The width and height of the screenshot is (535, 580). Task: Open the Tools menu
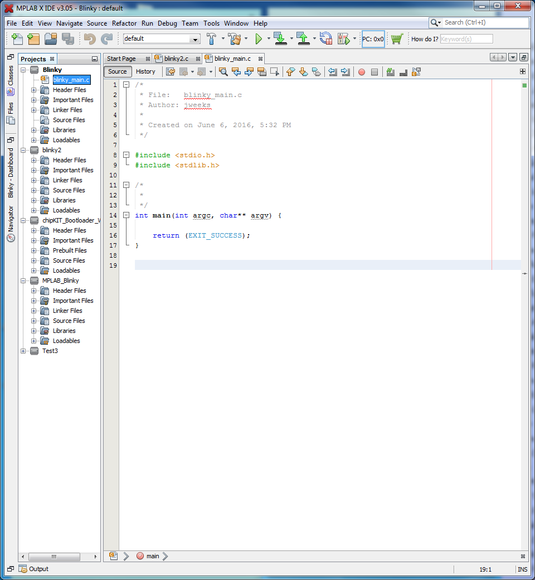pyautogui.click(x=211, y=23)
